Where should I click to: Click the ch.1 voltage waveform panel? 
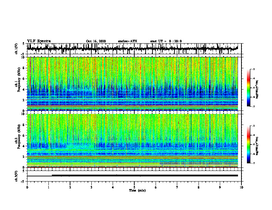tap(134, 49)
